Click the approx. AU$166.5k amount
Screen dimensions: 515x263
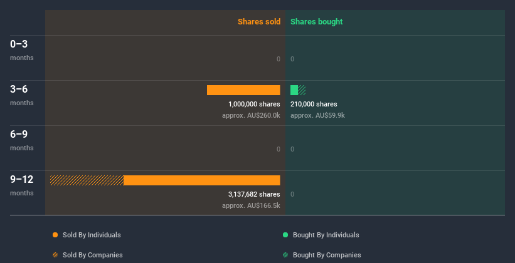251,205
